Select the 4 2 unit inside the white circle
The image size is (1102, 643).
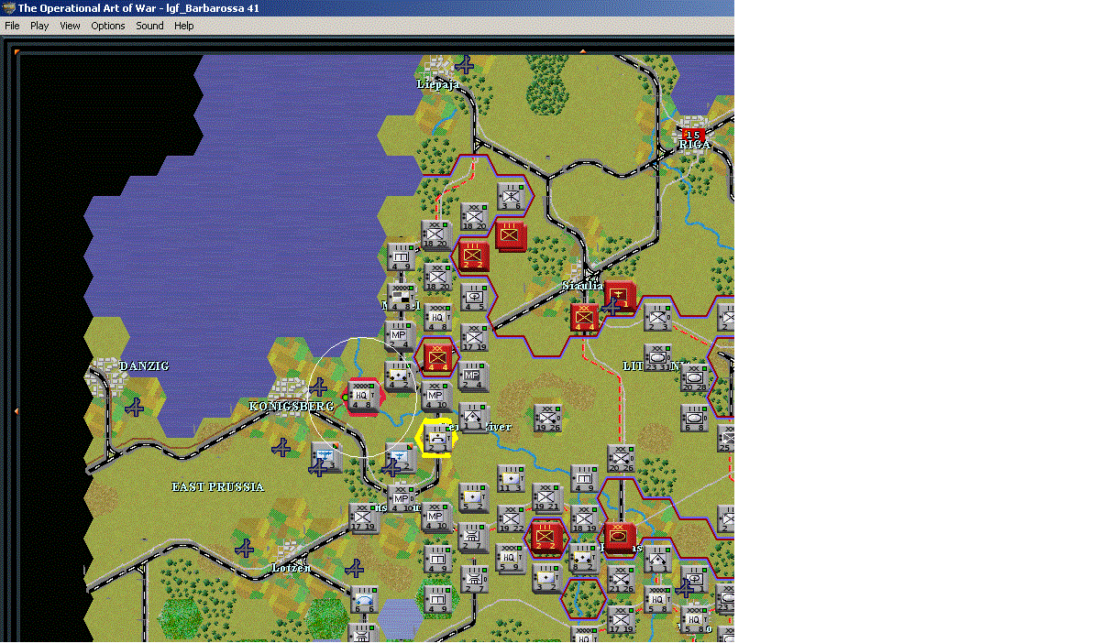point(399,376)
